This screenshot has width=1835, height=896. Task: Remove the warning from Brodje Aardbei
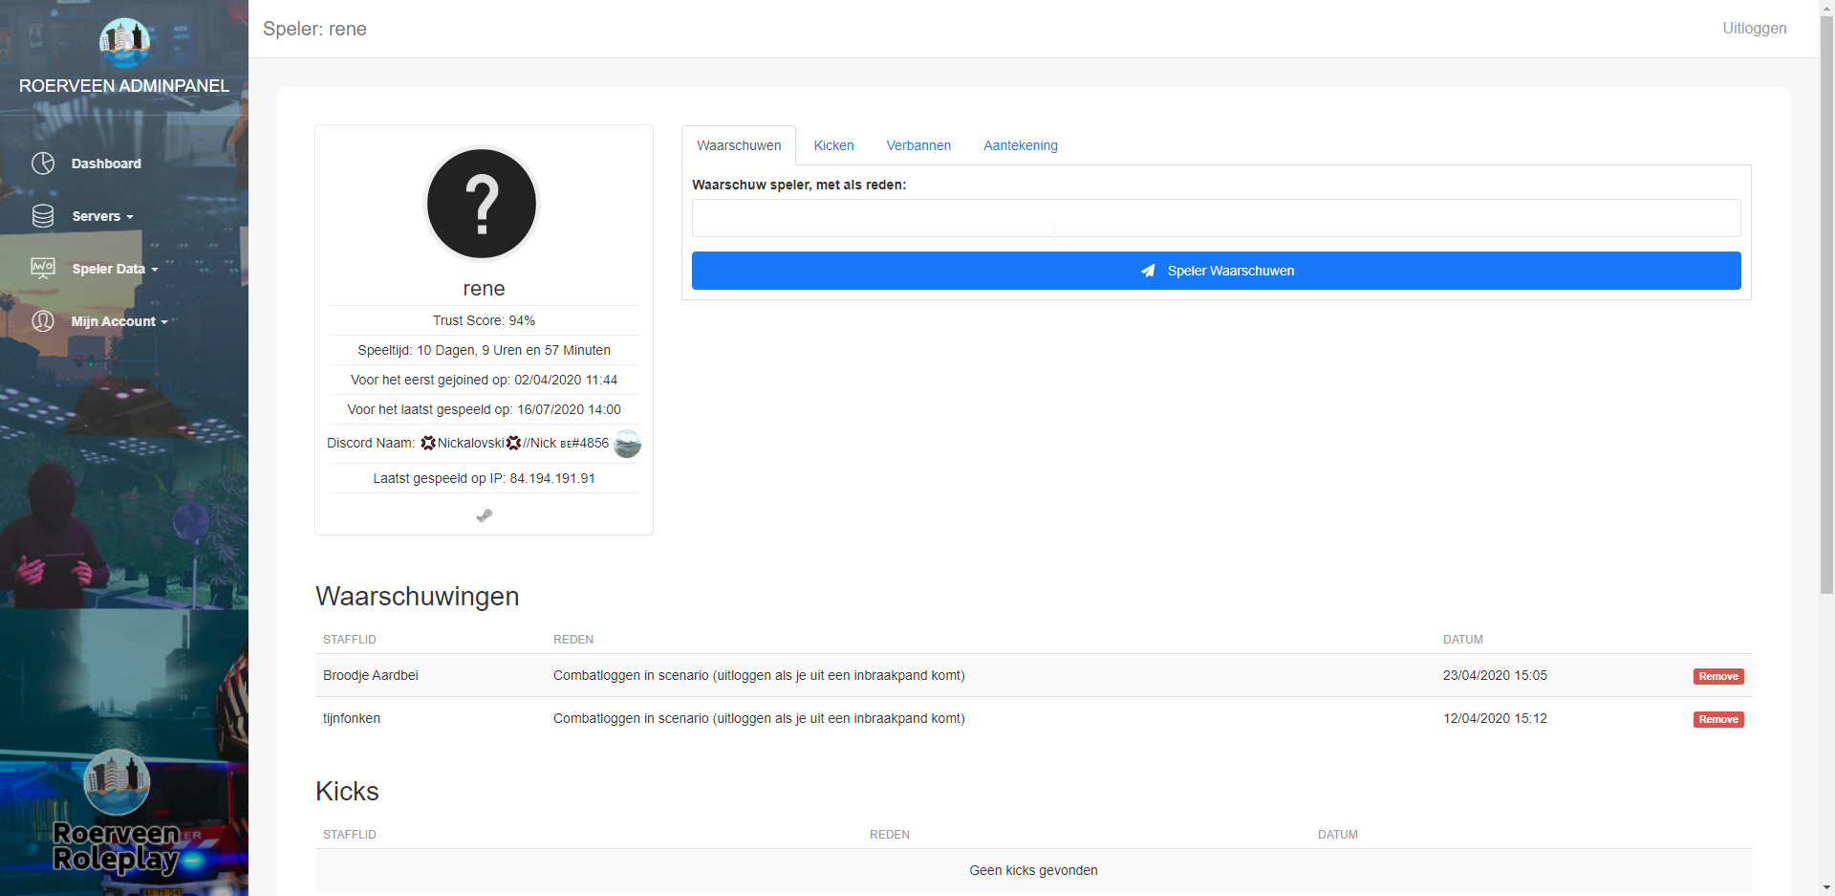tap(1717, 676)
